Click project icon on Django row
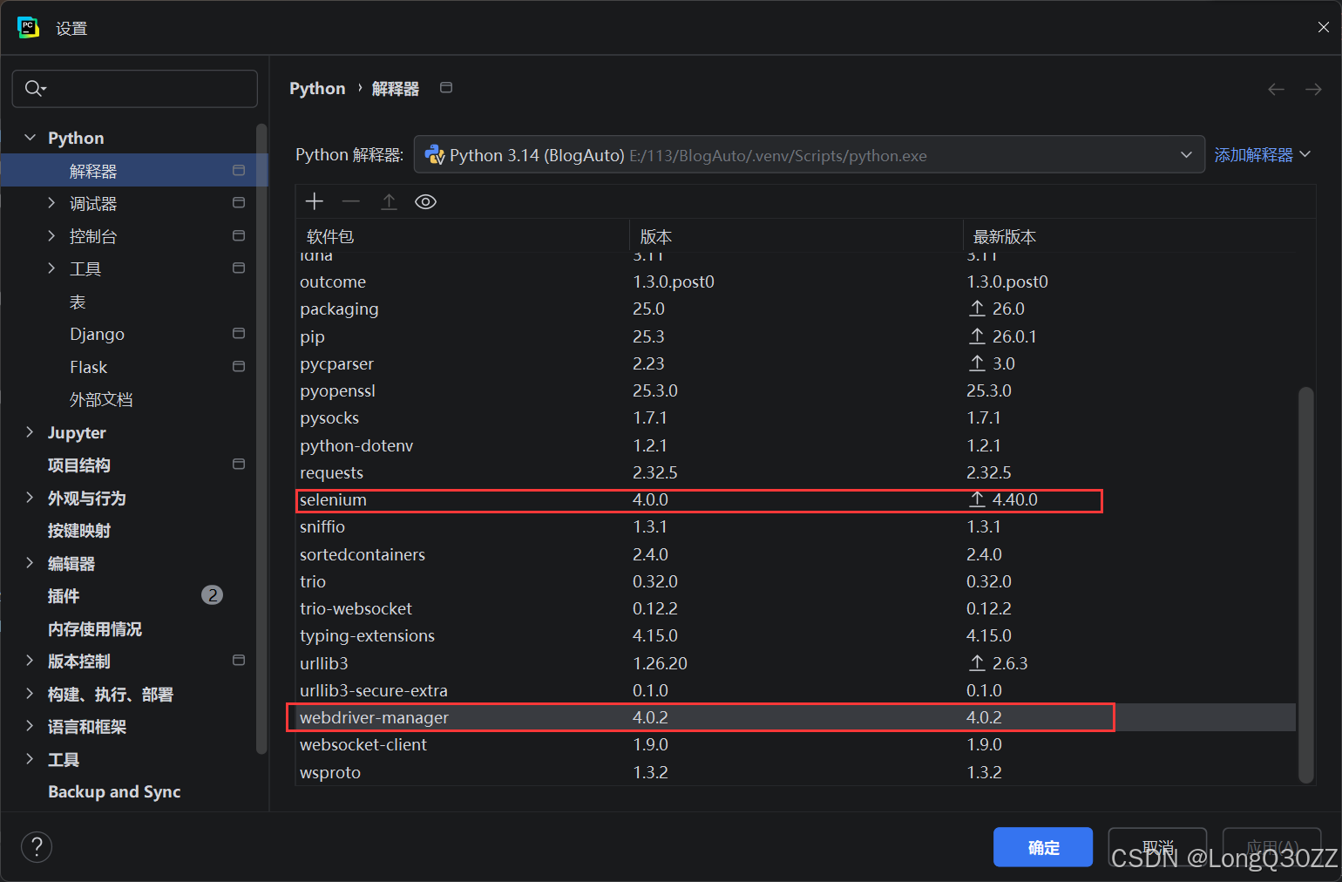This screenshot has width=1342, height=882. tap(239, 333)
